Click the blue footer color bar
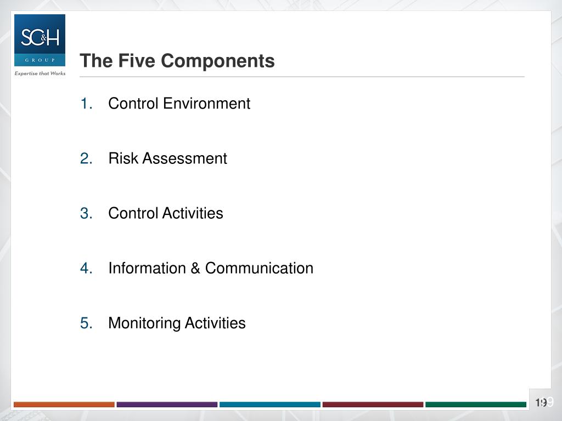 (x=270, y=405)
